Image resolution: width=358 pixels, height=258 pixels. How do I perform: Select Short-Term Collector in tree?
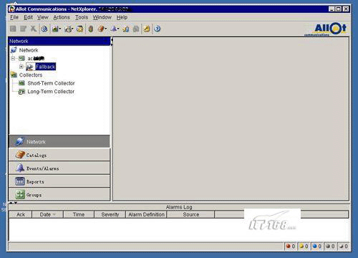point(51,83)
